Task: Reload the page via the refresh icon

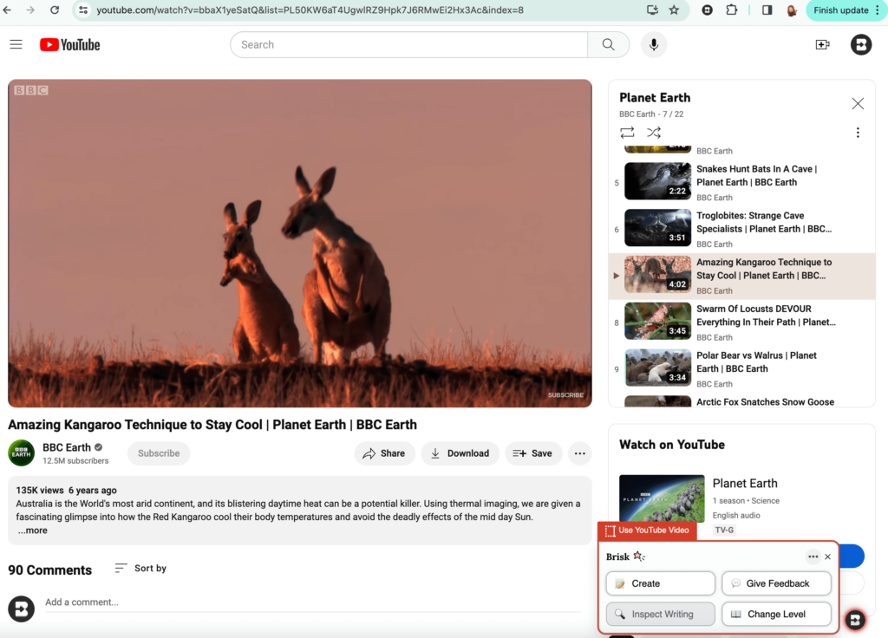Action: click(x=55, y=11)
